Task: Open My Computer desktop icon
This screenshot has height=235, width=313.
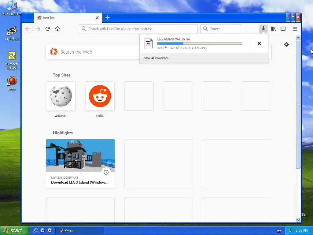Action: pos(12,8)
